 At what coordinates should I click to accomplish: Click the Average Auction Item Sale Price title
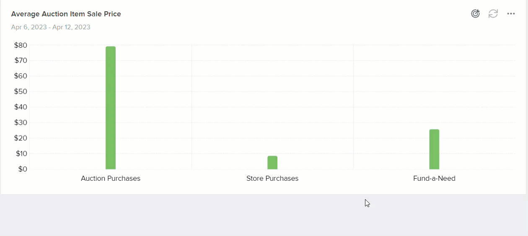pyautogui.click(x=66, y=14)
